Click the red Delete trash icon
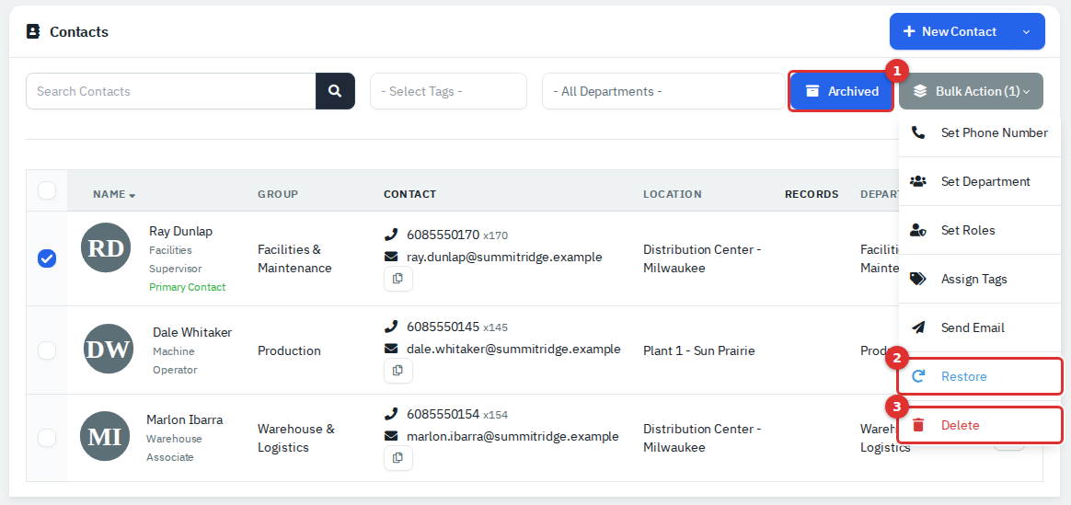The width and height of the screenshot is (1071, 505). pos(918,425)
